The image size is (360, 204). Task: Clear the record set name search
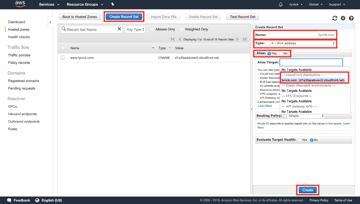click(x=119, y=29)
